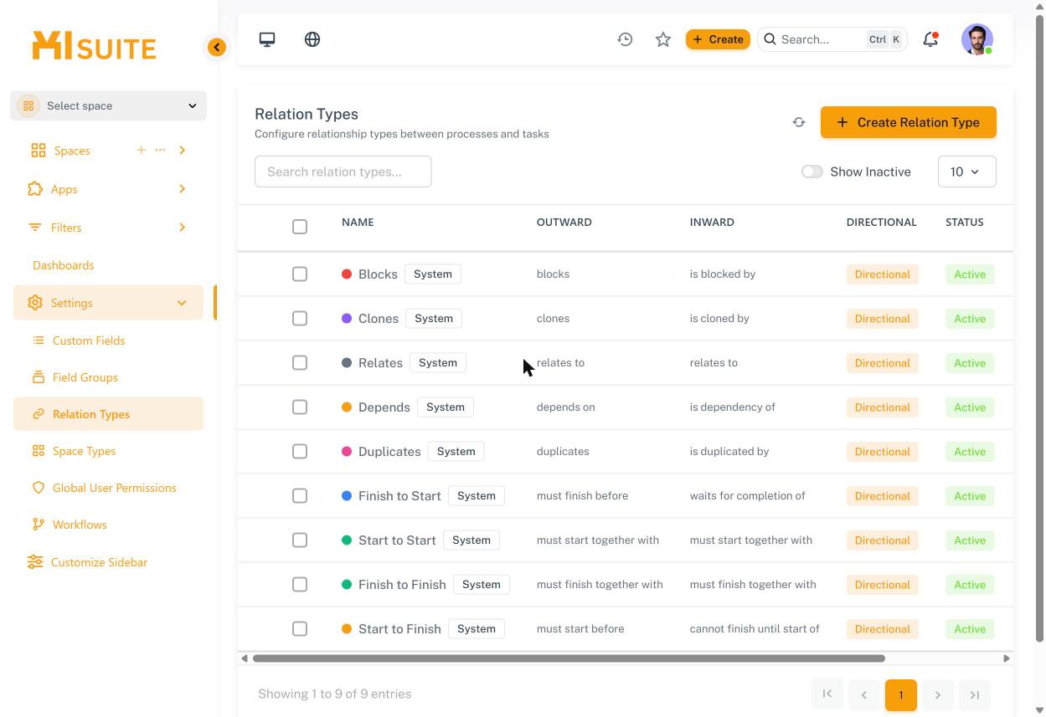Screen dimensions: 1046x717
Task: Check the Duplicates row checkbox
Action: coord(300,452)
